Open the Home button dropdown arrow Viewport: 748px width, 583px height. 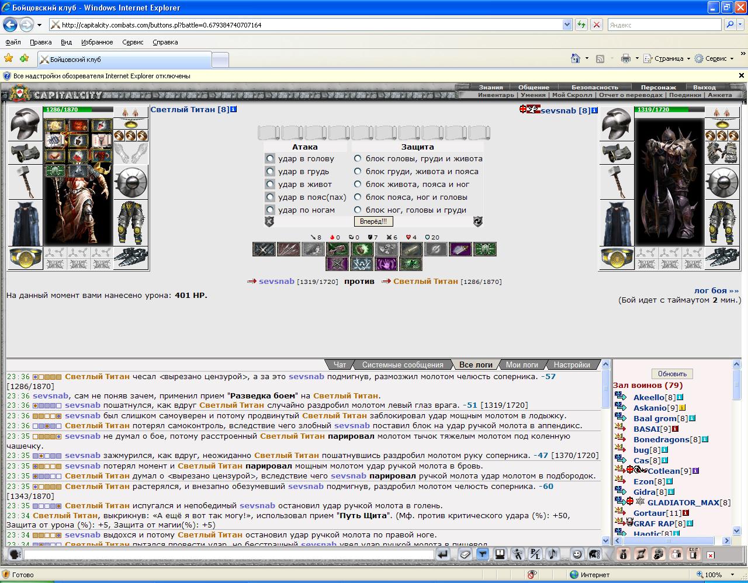[587, 58]
